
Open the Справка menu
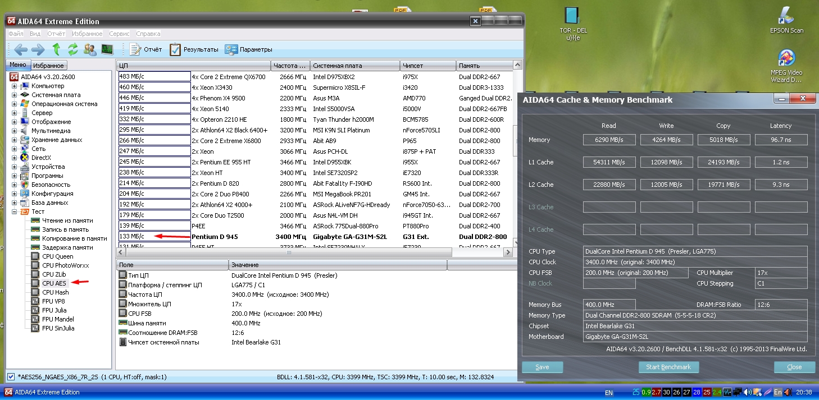click(x=148, y=34)
